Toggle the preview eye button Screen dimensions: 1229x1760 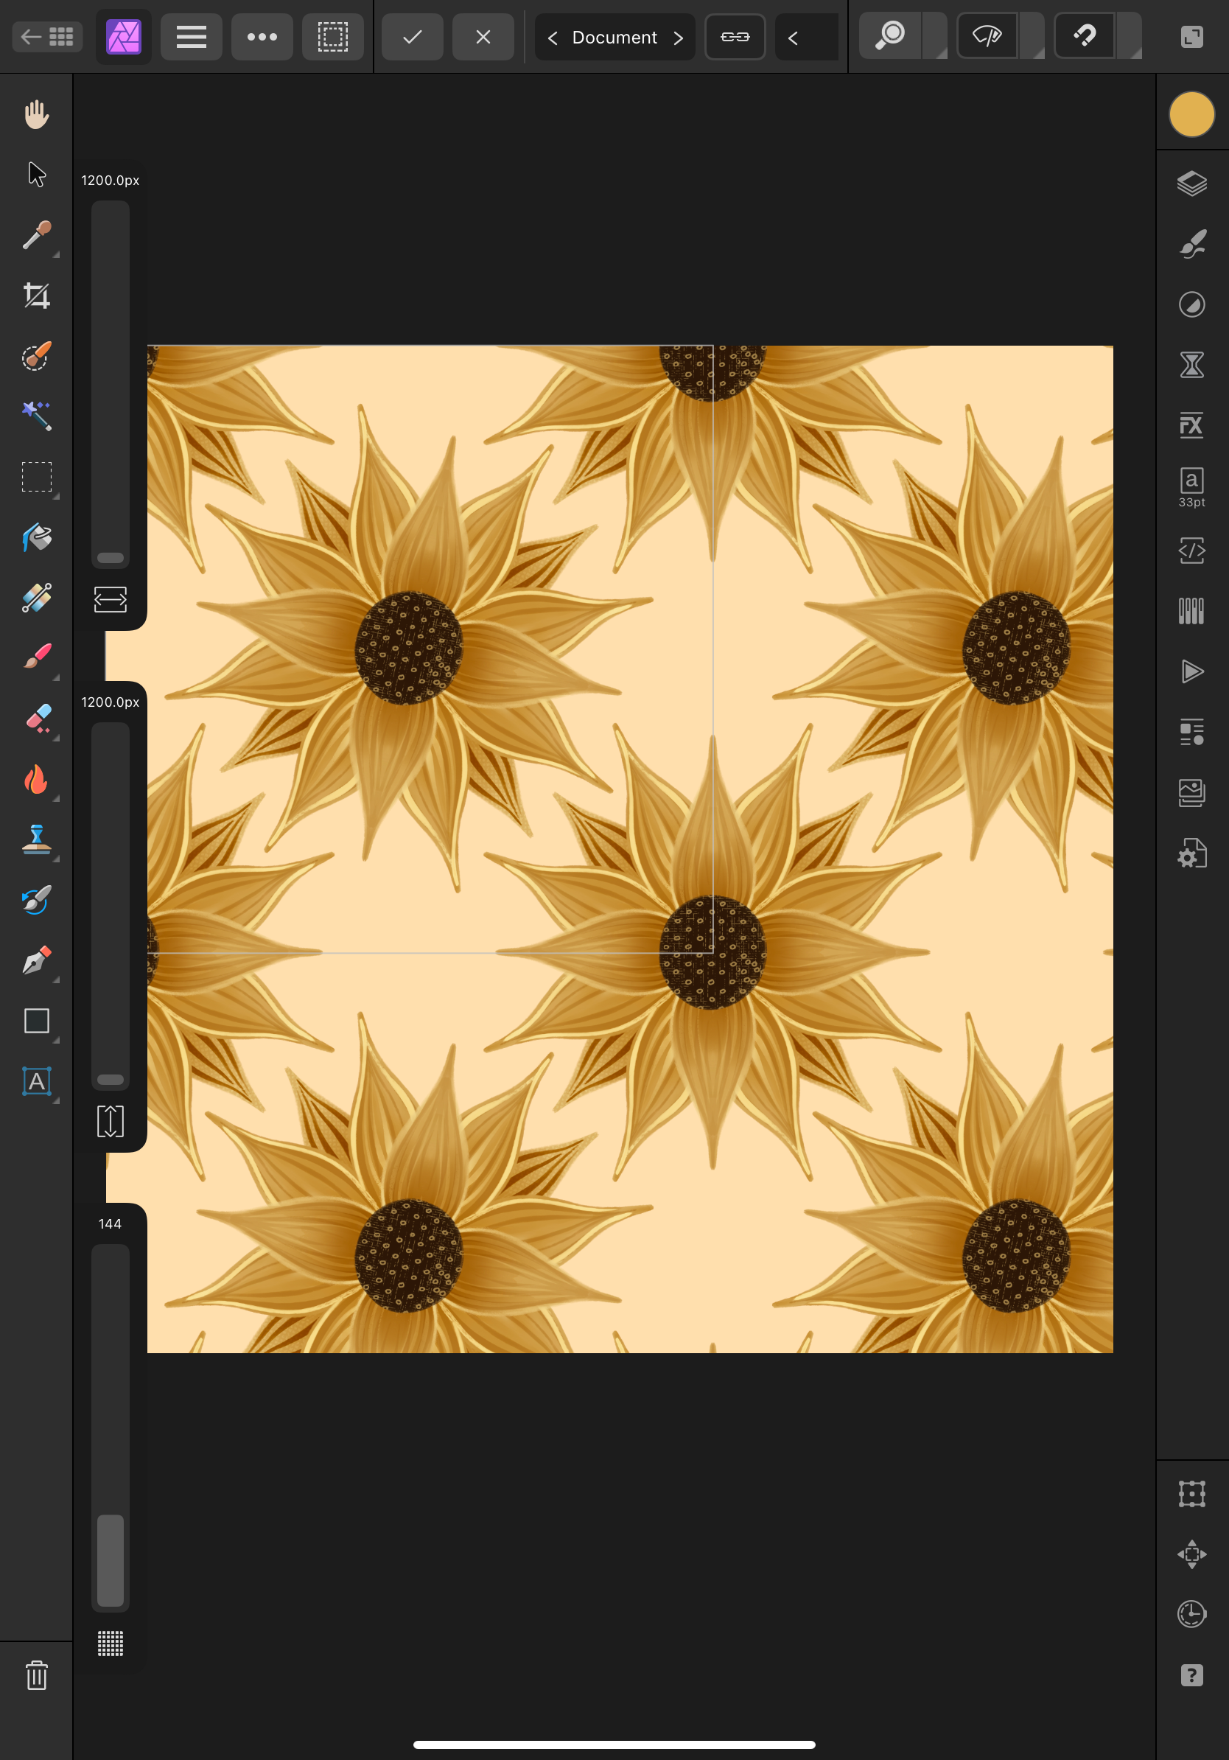pyautogui.click(x=987, y=37)
